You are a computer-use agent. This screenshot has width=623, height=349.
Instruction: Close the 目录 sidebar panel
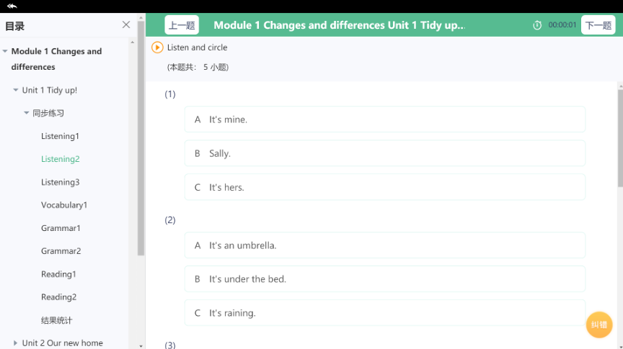pos(126,25)
